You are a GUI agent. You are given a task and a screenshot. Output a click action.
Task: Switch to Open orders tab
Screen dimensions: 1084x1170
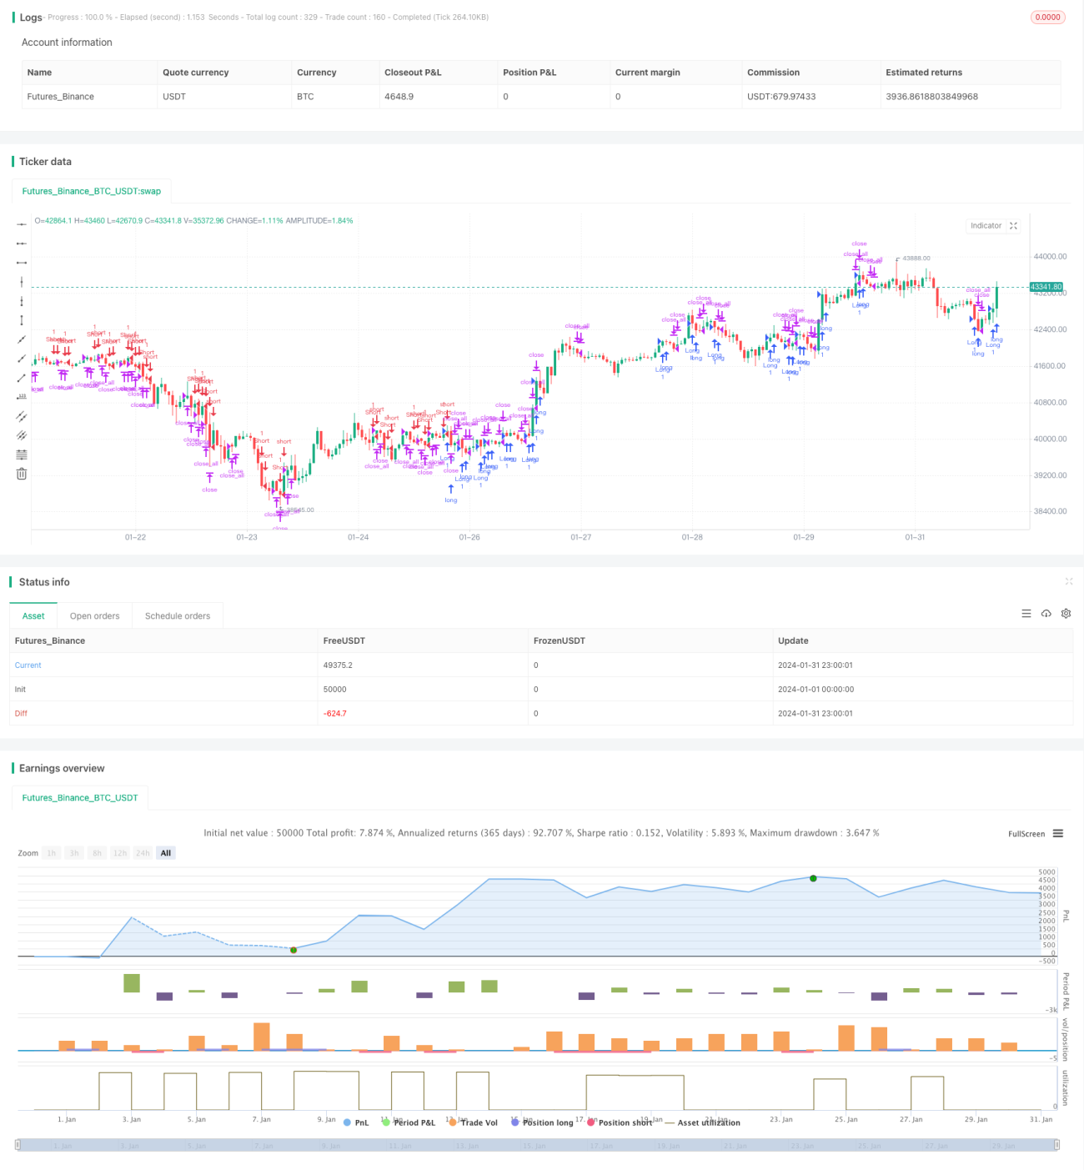coord(94,615)
